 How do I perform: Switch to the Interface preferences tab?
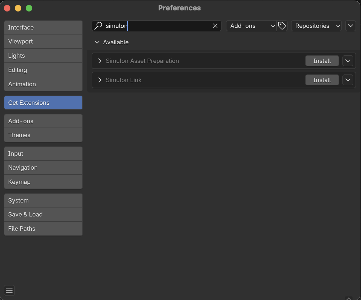(43, 27)
